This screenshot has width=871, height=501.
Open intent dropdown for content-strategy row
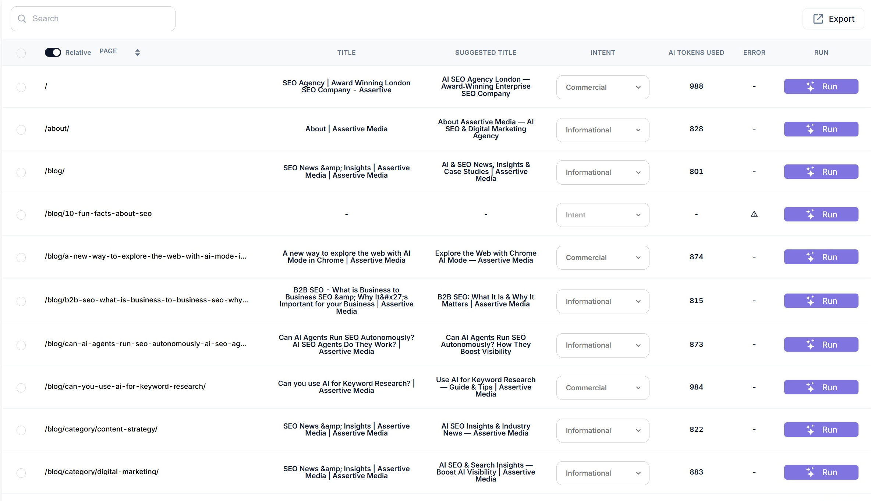click(603, 430)
